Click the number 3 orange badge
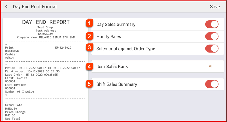 tap(90, 47)
